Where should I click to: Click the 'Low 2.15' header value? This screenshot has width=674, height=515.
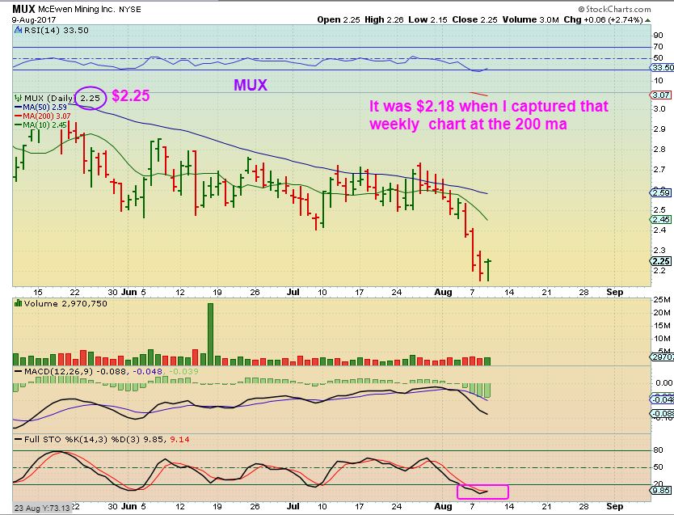coord(428,19)
